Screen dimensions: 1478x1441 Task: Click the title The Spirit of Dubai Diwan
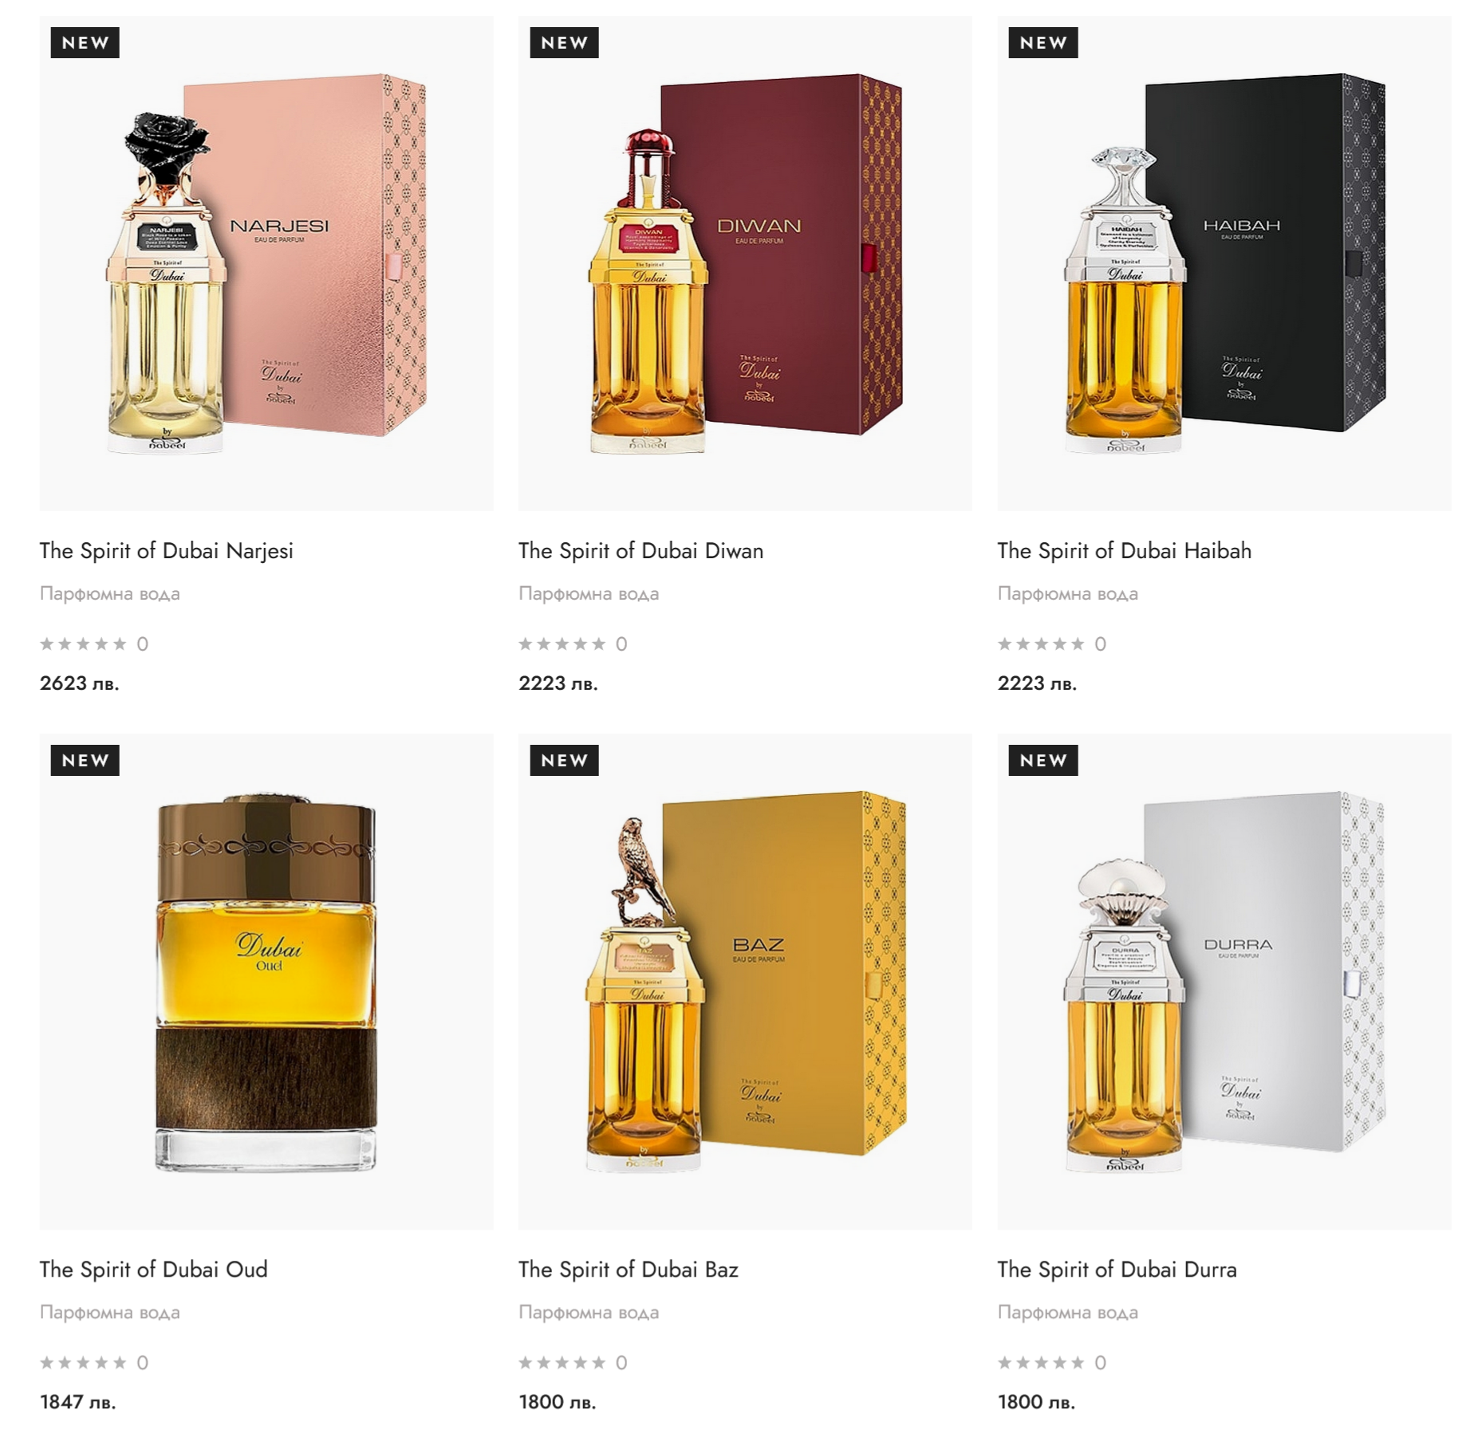[x=640, y=551]
